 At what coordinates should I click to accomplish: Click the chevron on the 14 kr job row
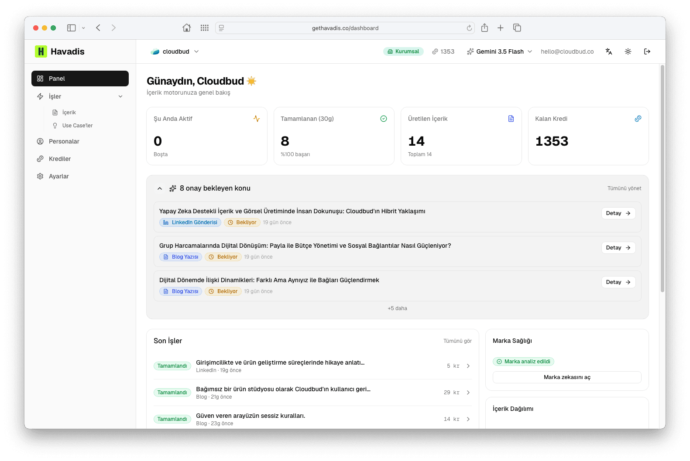pyautogui.click(x=468, y=419)
